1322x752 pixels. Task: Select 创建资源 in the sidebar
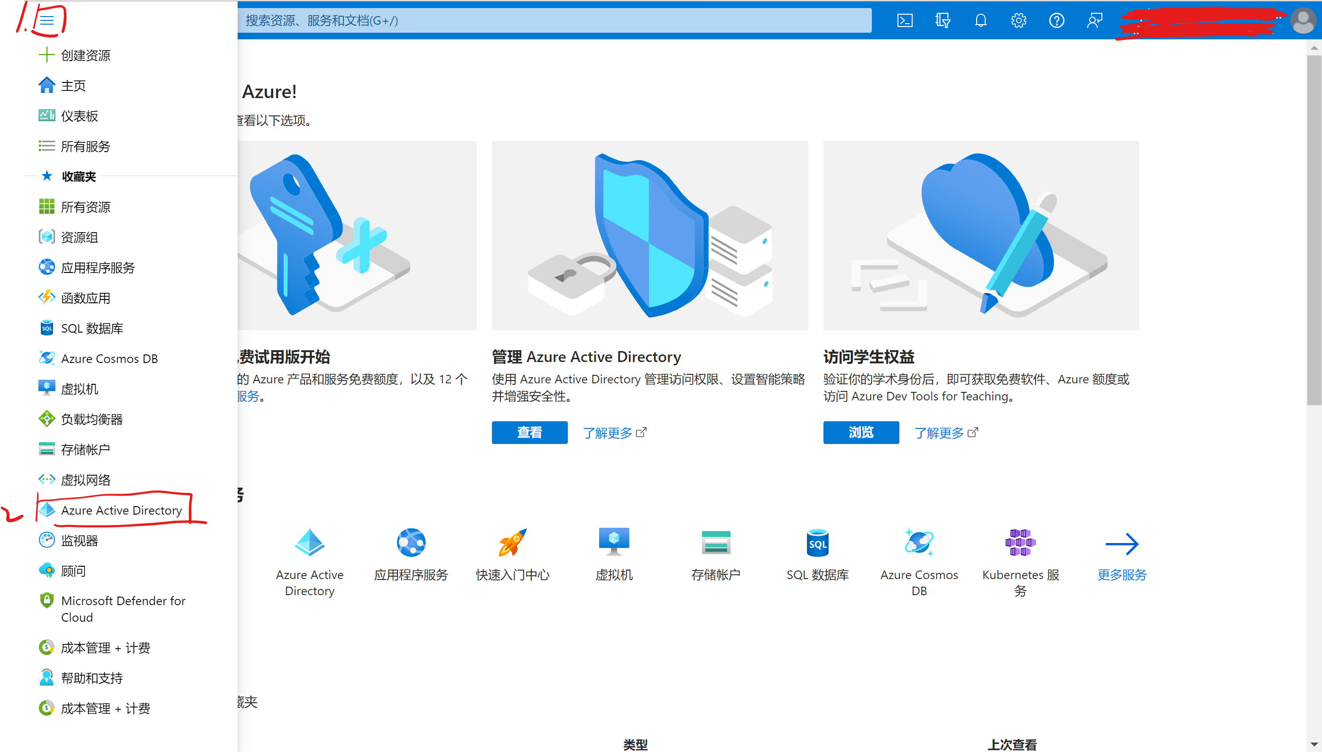click(x=74, y=55)
